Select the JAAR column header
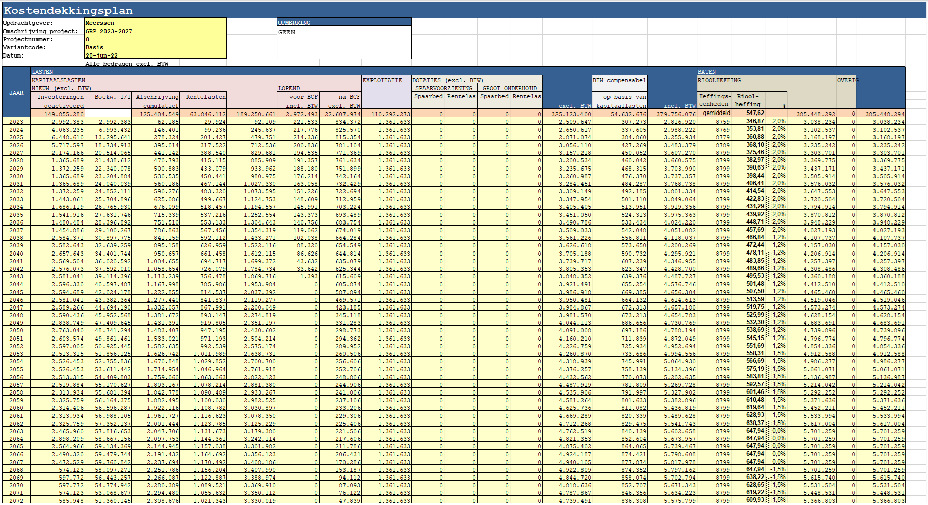928x505 pixels. [x=16, y=93]
